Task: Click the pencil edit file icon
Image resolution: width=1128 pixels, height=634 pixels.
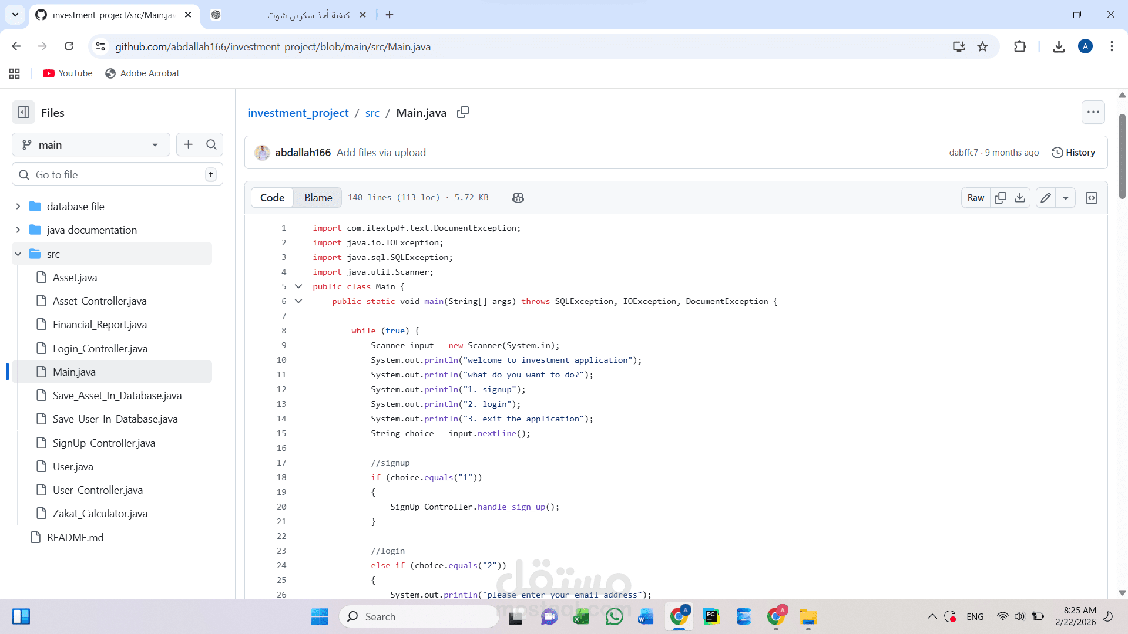Action: click(x=1046, y=198)
